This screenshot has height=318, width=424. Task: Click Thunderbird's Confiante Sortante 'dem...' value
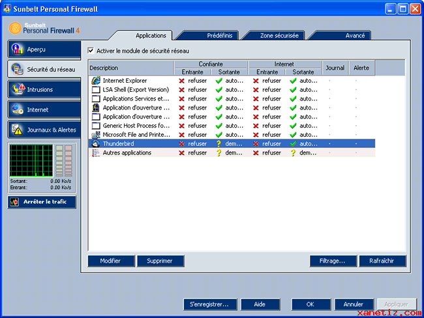tap(234, 144)
